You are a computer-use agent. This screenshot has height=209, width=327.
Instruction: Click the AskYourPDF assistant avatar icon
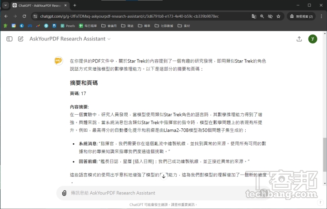59,61
